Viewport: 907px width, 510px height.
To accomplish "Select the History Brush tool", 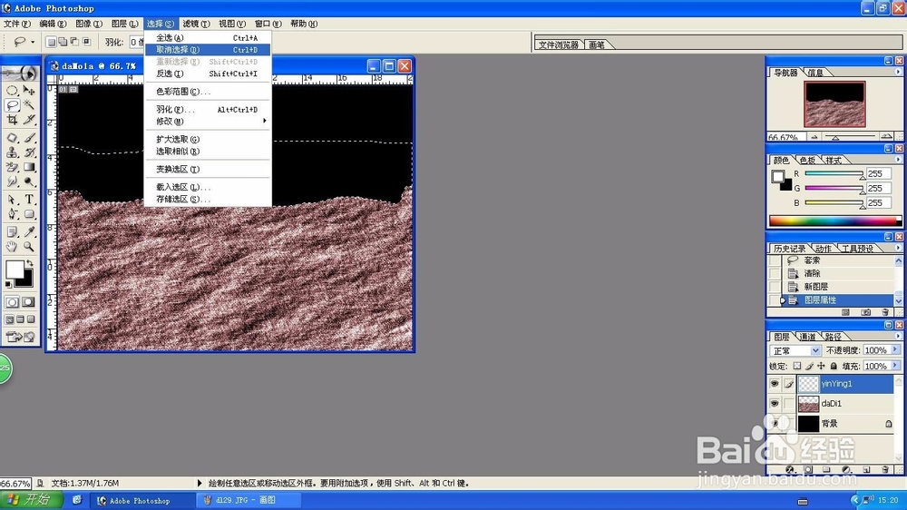I will 29,152.
